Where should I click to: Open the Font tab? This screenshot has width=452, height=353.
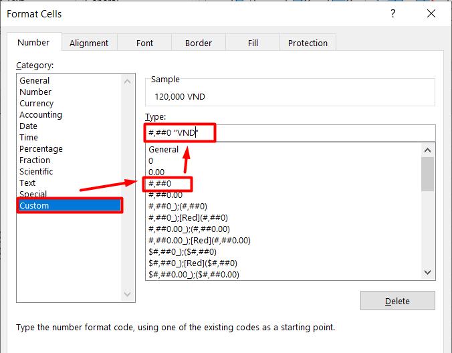pyautogui.click(x=144, y=43)
